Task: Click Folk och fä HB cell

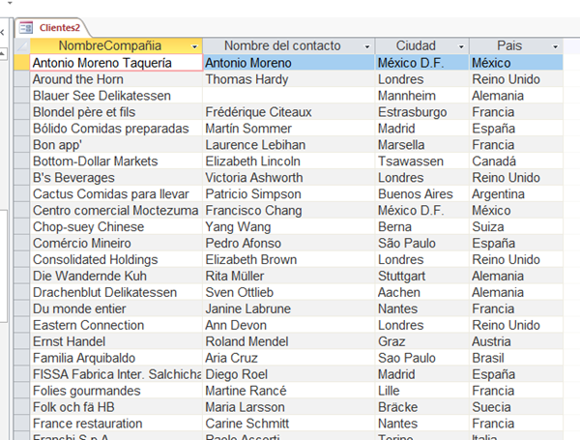Action: click(116, 407)
